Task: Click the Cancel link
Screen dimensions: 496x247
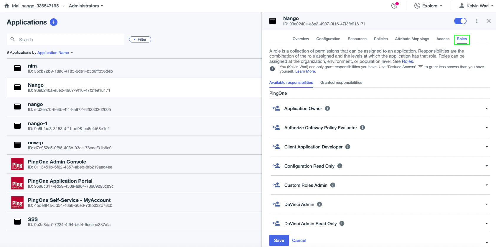Action: click(299, 241)
